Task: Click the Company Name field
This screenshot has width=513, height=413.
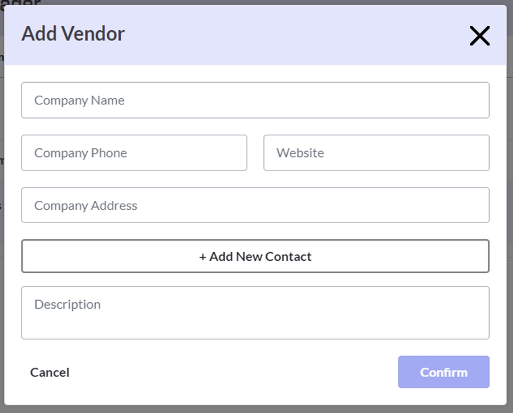Action: click(x=255, y=100)
